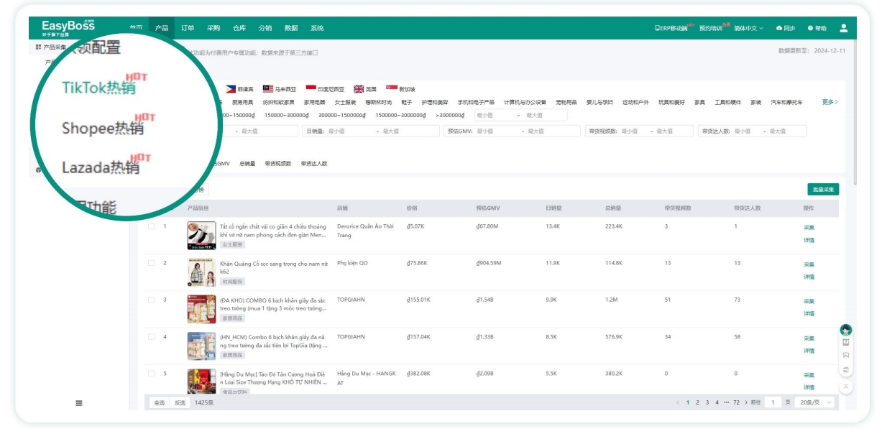The width and height of the screenshot is (887, 429).
Task: Sort by 总销量 tab
Action: pos(247,164)
